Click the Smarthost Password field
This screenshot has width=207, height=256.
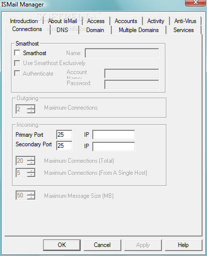132,85
